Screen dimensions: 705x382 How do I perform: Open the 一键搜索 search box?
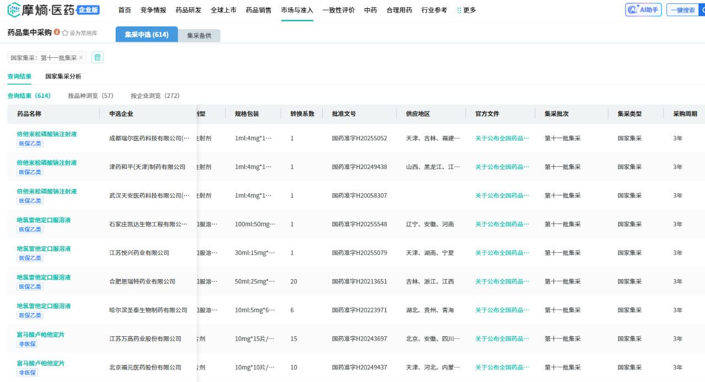pos(683,10)
